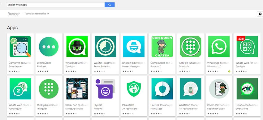Open the Unseen masked chat bubble icon
This screenshot has width=263, height=120.
point(134,46)
